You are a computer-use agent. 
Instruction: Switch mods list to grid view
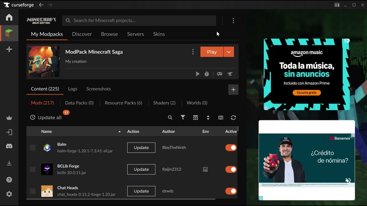coord(196,118)
